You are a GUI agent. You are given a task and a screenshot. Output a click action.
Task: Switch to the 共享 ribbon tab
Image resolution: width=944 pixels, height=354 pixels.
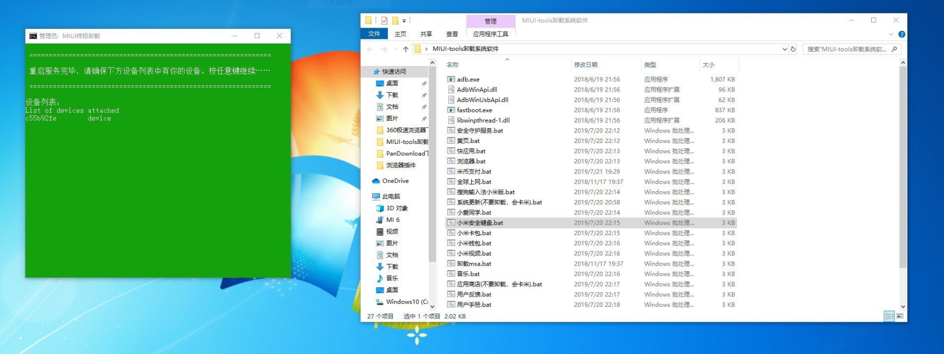coord(426,34)
